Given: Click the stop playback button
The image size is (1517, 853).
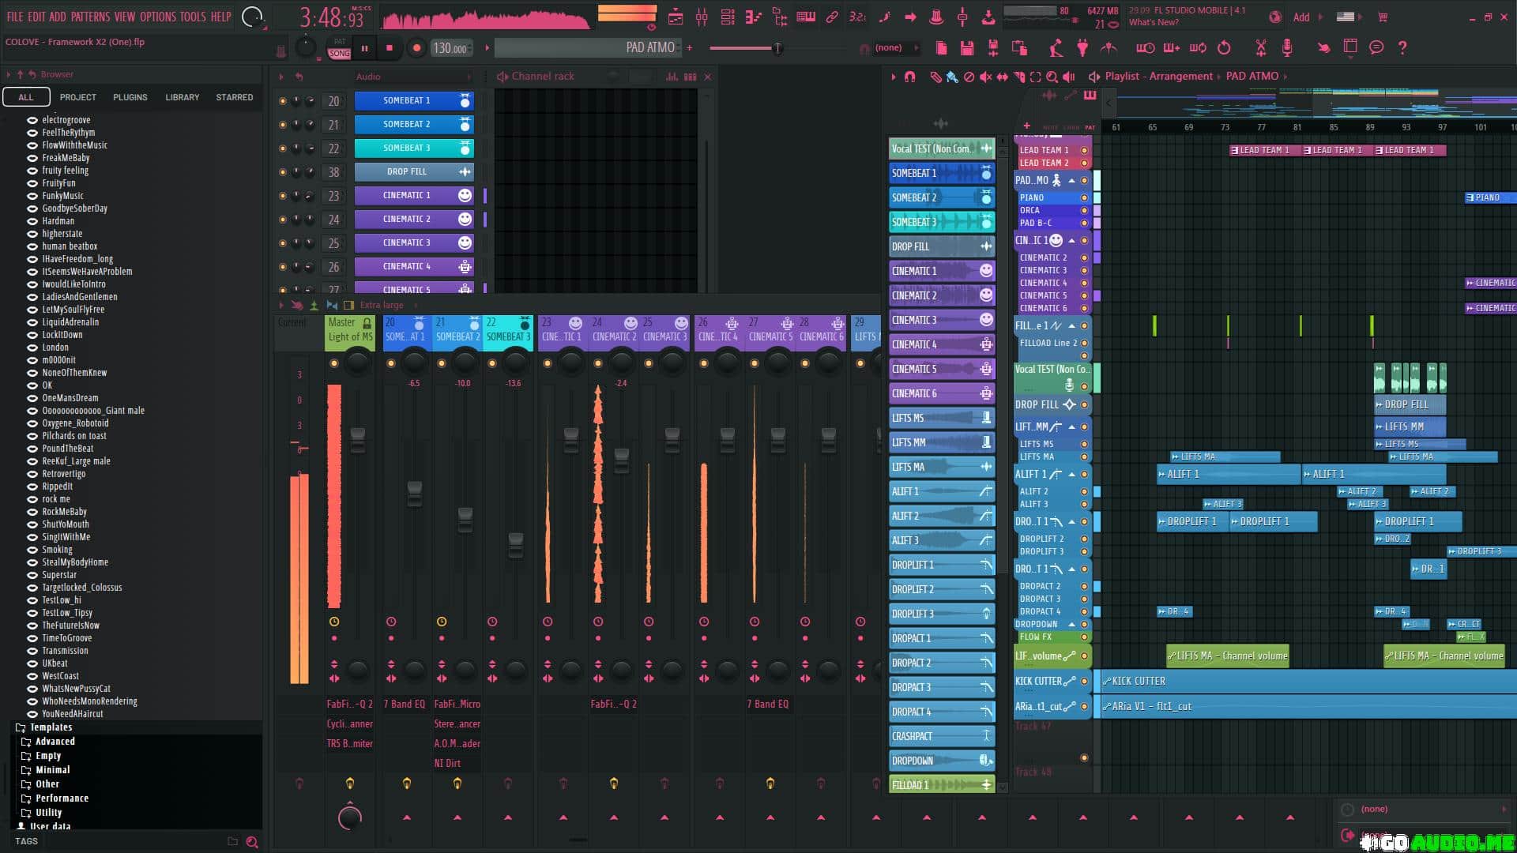Looking at the screenshot, I should (x=389, y=48).
